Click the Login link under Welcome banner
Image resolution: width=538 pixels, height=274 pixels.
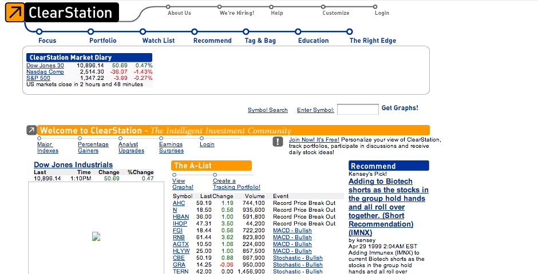point(207,144)
